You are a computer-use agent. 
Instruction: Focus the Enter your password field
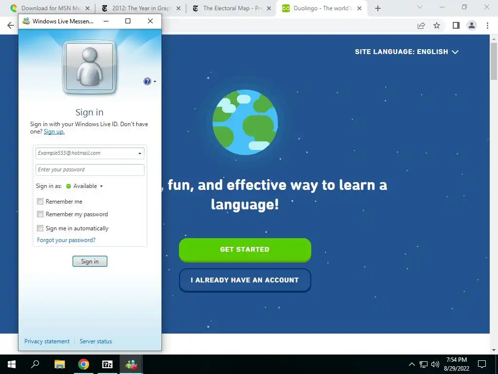[x=90, y=170]
